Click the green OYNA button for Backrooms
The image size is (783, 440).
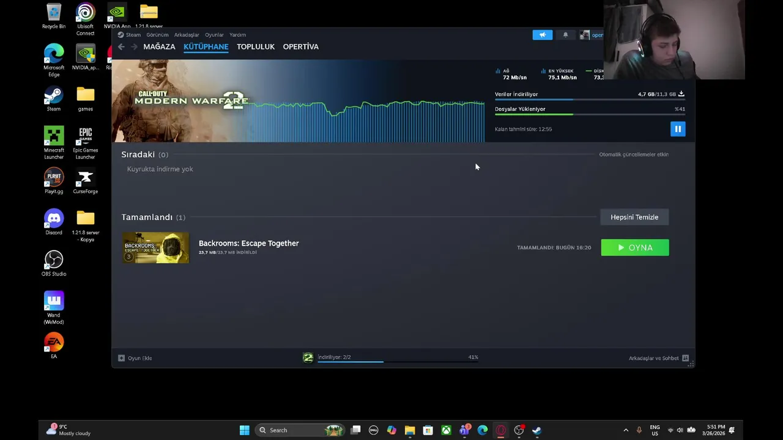click(635, 248)
